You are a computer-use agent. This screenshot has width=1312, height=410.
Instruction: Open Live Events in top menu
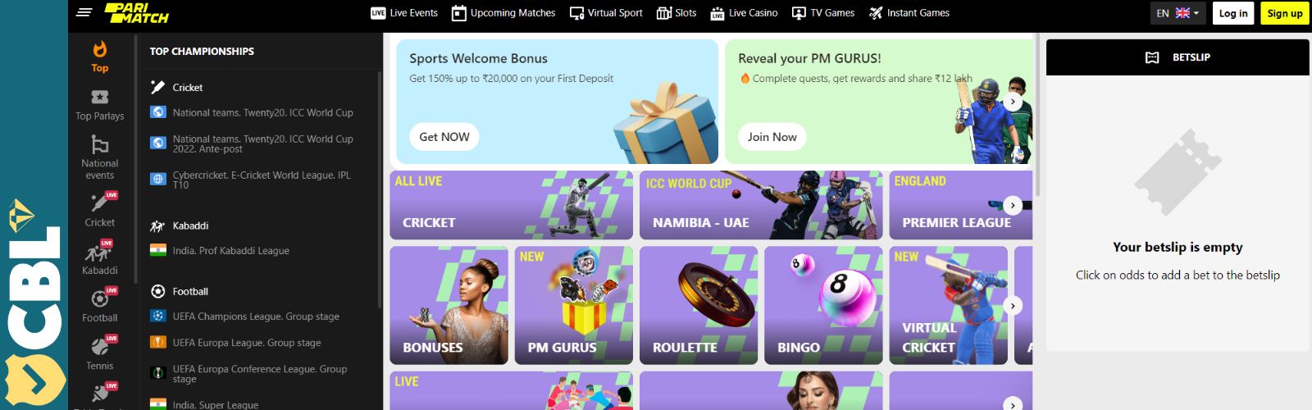click(404, 13)
